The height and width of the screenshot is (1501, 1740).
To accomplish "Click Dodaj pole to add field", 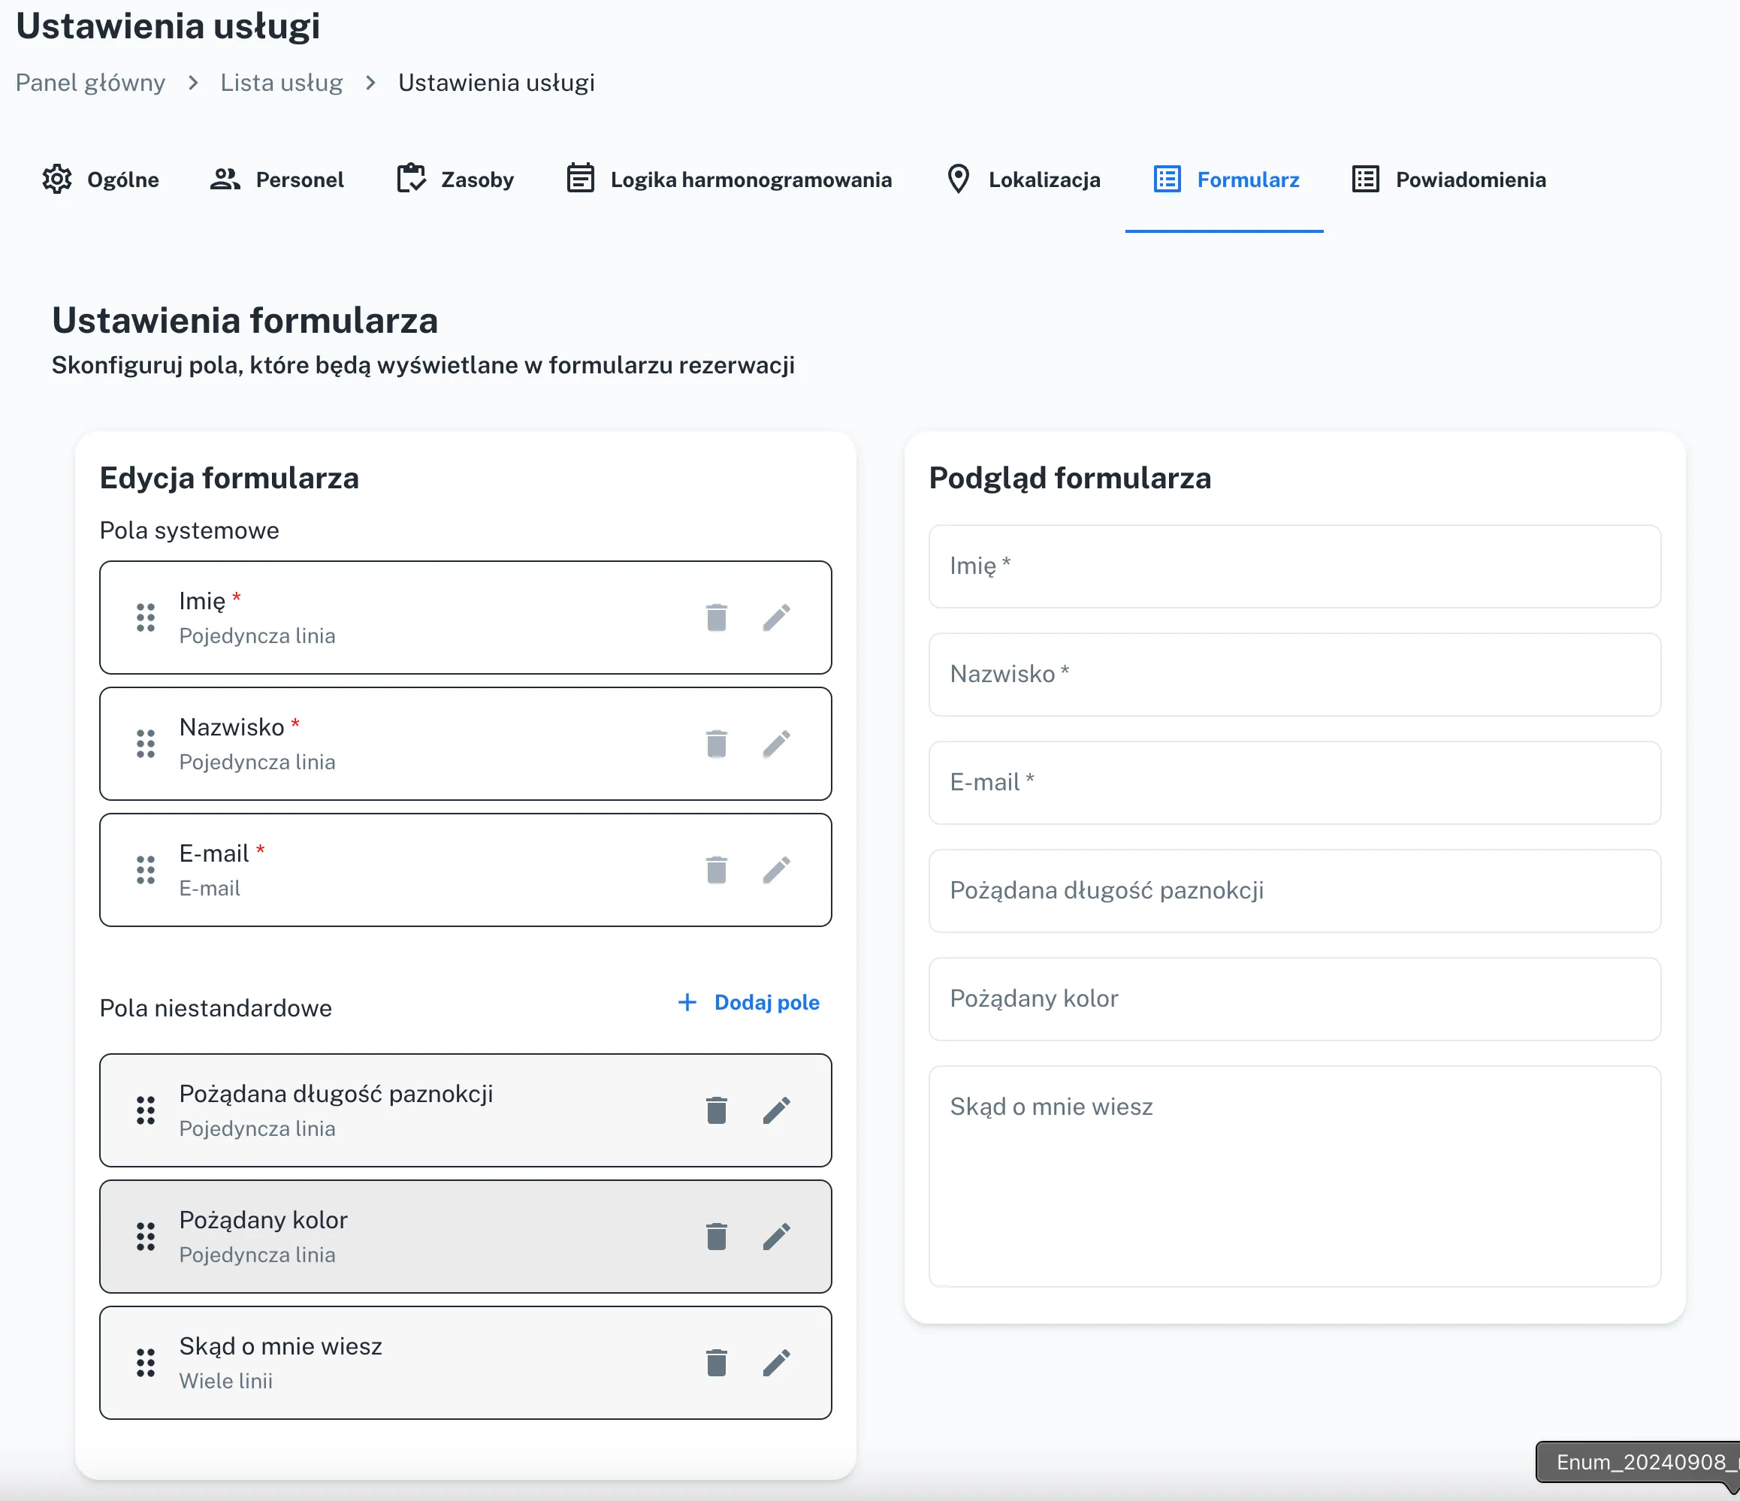I will click(x=748, y=1002).
